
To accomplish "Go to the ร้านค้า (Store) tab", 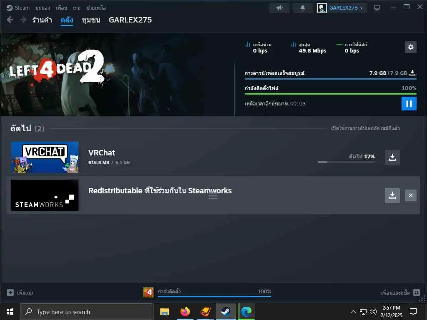I will (42, 20).
